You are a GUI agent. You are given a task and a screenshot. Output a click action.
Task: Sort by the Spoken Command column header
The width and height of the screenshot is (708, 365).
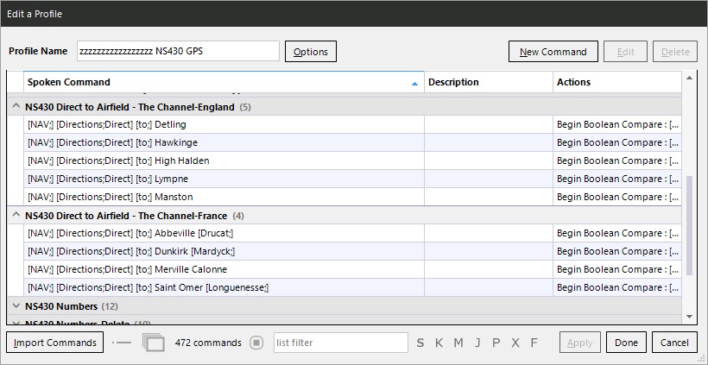click(216, 82)
